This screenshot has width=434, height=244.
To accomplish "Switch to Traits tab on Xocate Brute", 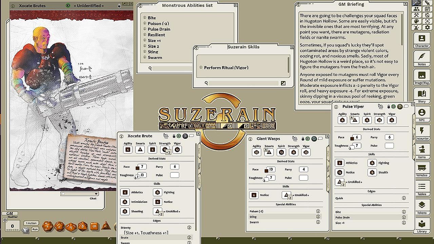I will tap(199, 166).
